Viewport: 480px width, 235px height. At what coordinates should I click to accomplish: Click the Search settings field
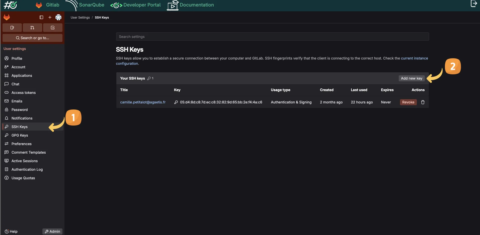(272, 36)
